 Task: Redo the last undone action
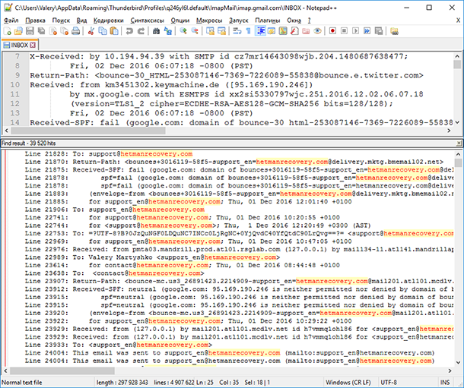click(141, 31)
